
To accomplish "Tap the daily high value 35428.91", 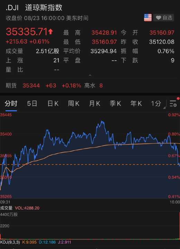I will [104, 33].
